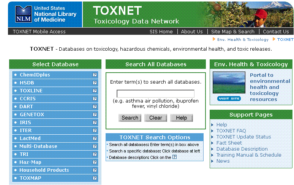Click the TOXNET Toxicology Data Network banner
This screenshot has width=294, height=185.
[x=136, y=15]
